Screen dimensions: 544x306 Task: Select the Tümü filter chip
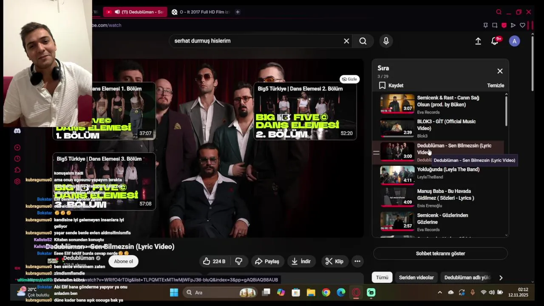tap(382, 278)
